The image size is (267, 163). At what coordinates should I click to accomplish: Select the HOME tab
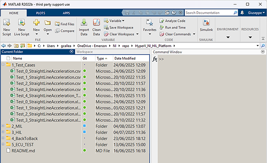tap(14, 13)
